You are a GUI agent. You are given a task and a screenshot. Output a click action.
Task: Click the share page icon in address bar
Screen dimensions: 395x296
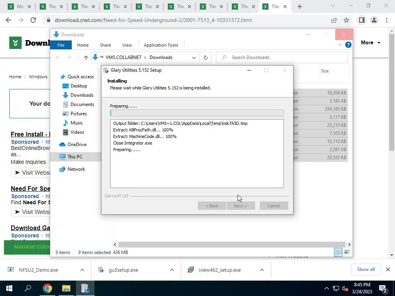click(x=334, y=20)
